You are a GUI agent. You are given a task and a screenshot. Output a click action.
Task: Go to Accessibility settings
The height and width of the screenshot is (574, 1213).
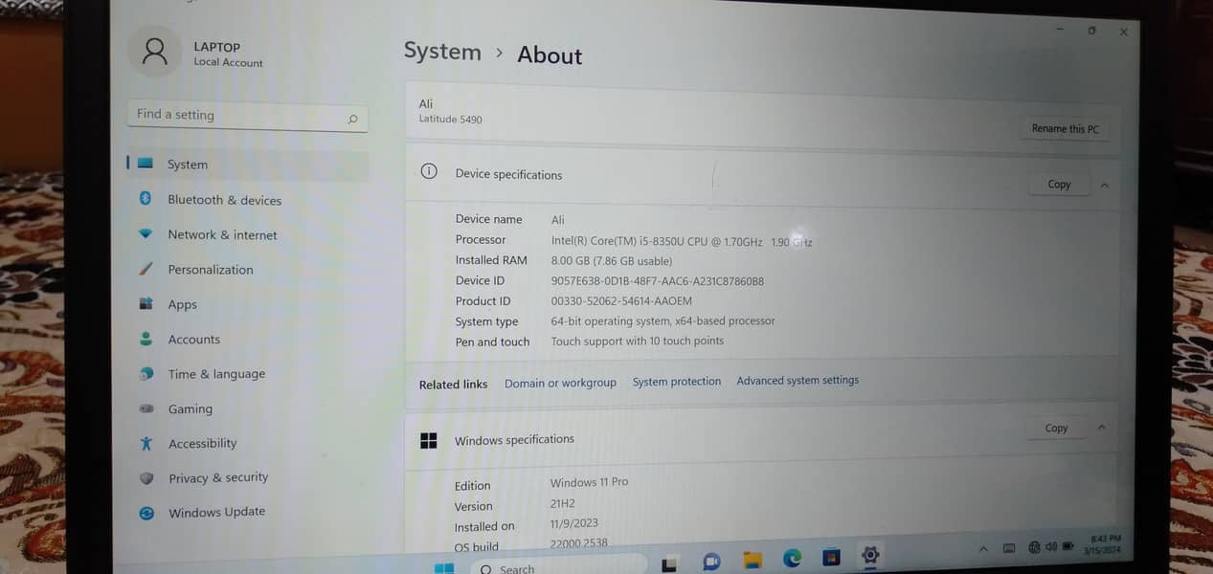tap(202, 443)
